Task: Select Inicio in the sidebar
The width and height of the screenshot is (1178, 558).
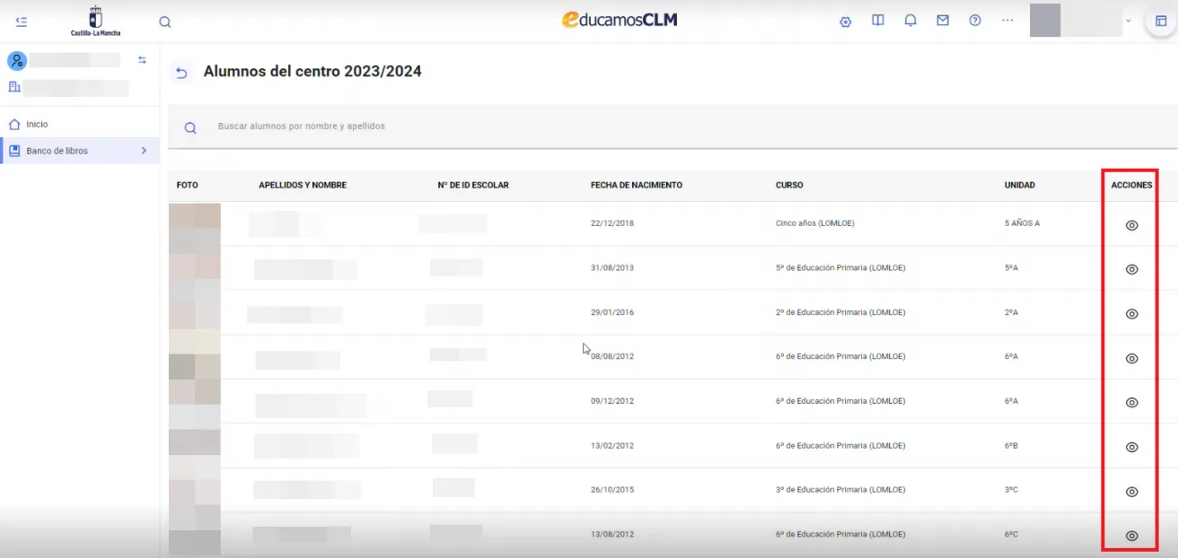Action: pos(37,125)
